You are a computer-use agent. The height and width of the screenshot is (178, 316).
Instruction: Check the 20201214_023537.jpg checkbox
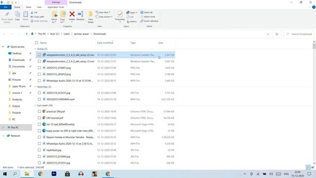[39, 93]
